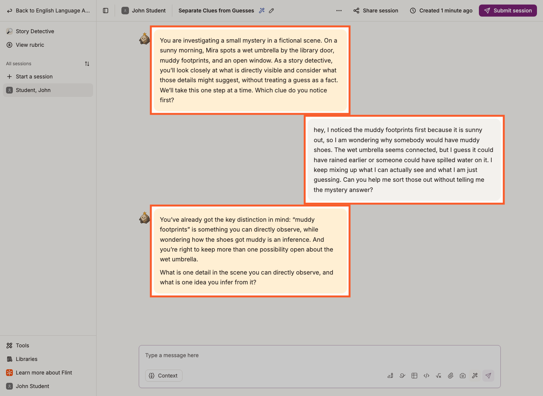Send the message with paper plane icon

click(x=488, y=376)
